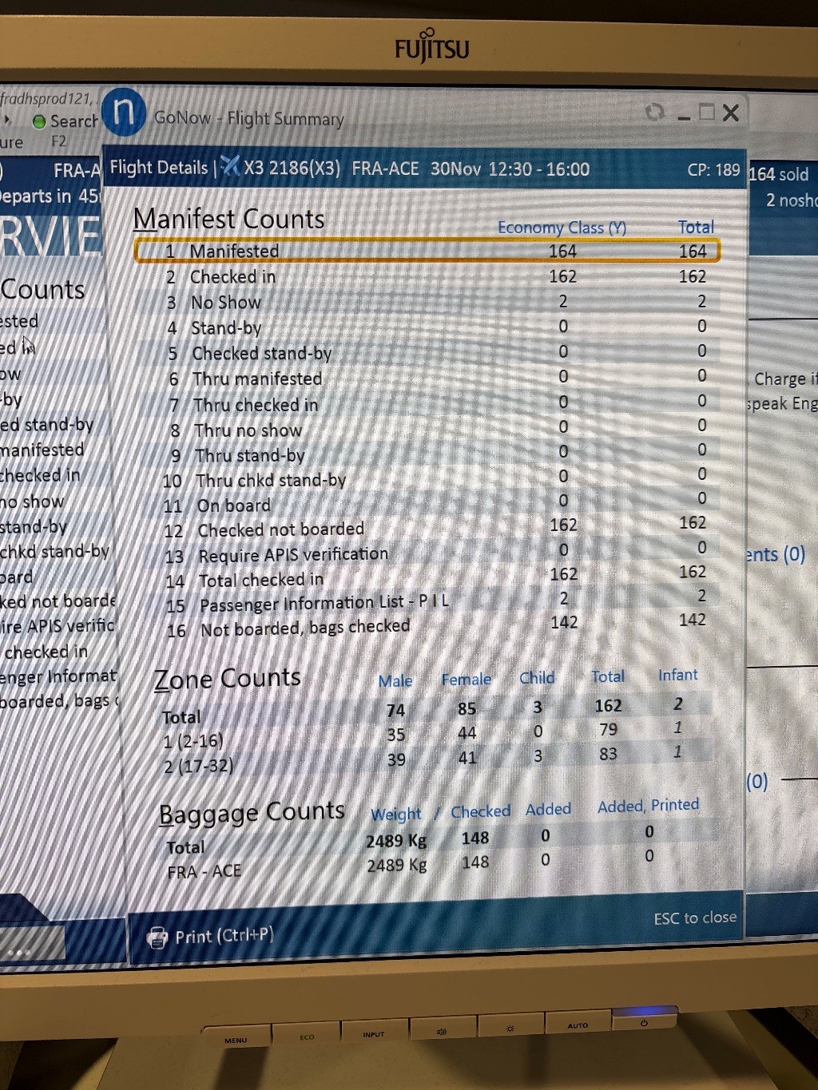Image resolution: width=818 pixels, height=1090 pixels.
Task: Maximize the Flight Summary window
Action: coord(707,113)
